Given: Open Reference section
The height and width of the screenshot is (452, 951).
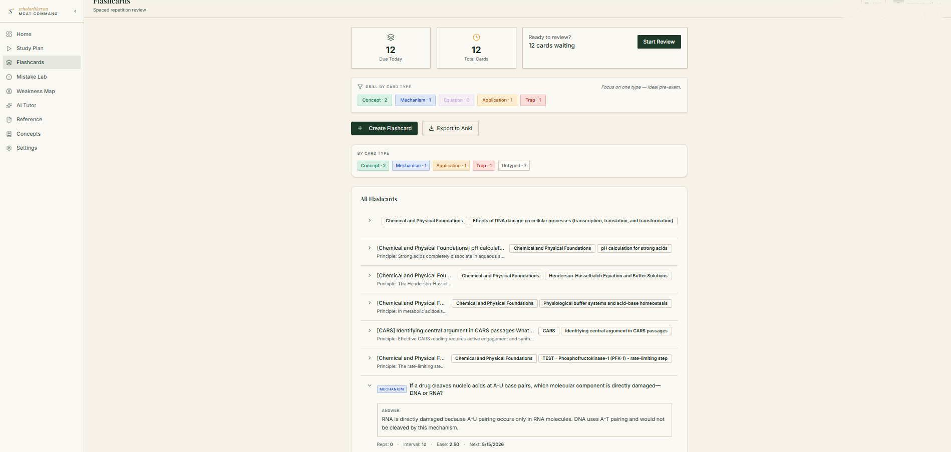Looking at the screenshot, I should tap(42, 120).
